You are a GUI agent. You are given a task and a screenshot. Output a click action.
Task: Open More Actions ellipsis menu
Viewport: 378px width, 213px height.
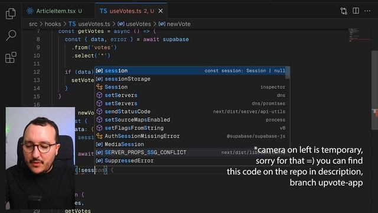[x=367, y=11]
